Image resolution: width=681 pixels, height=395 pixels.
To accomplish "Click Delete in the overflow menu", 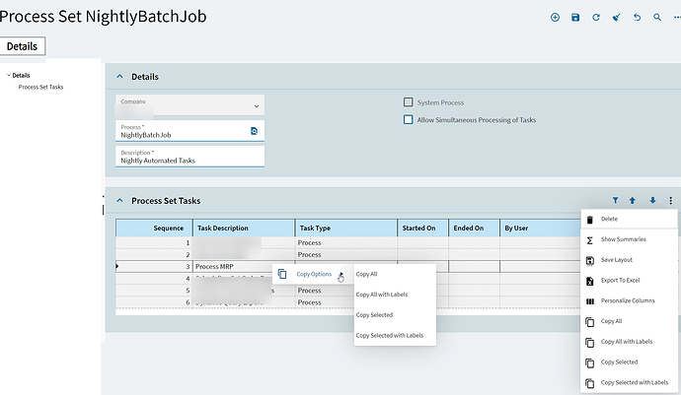I will click(609, 219).
